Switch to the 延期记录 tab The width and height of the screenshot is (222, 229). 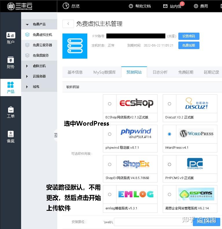[212, 72]
